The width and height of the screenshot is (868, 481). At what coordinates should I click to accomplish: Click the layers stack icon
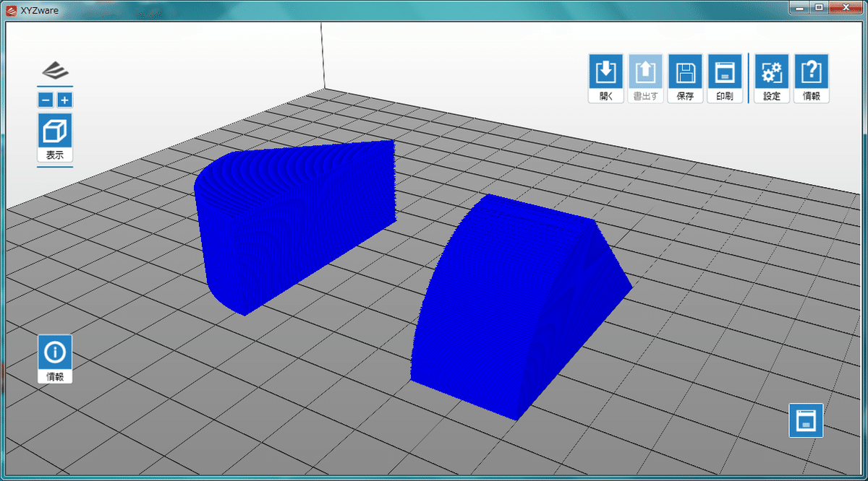pyautogui.click(x=55, y=71)
